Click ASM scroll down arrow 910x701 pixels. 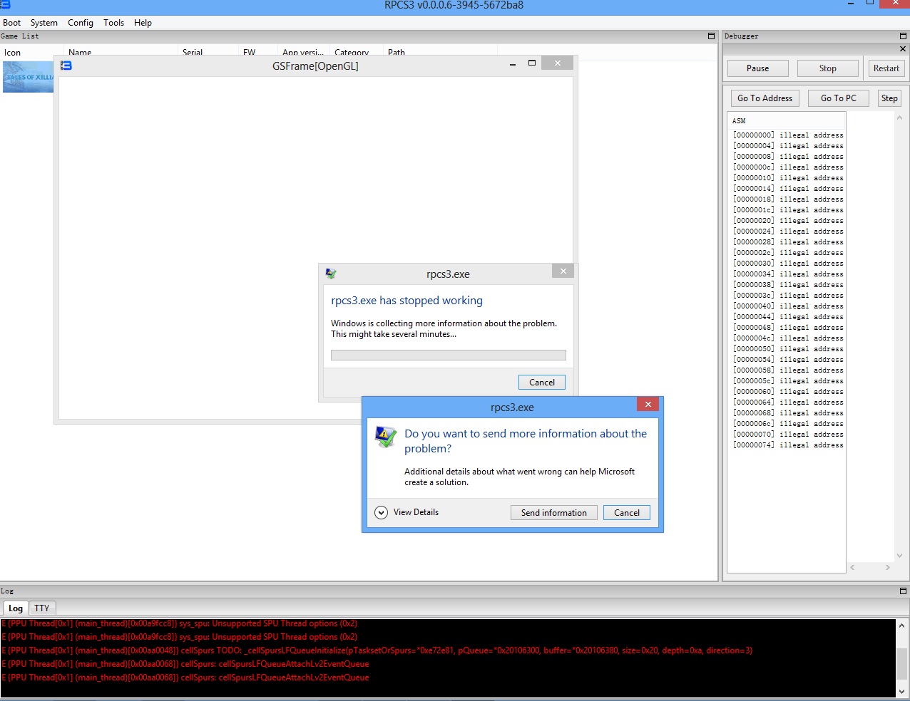[899, 556]
